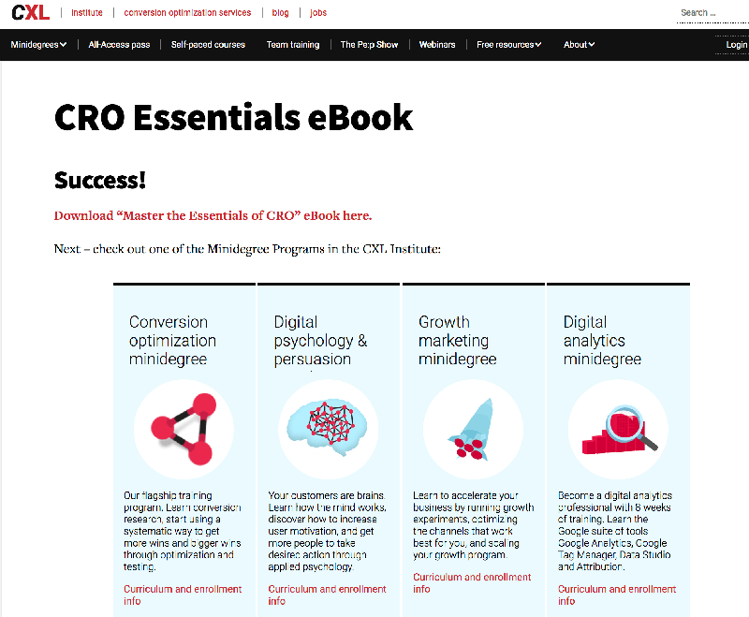Click the Login button
This screenshot has height=617, width=749.
[736, 45]
